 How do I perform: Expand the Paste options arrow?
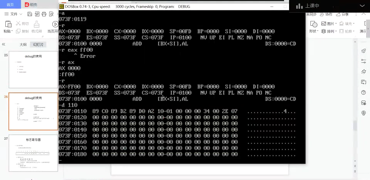coord(12,31)
